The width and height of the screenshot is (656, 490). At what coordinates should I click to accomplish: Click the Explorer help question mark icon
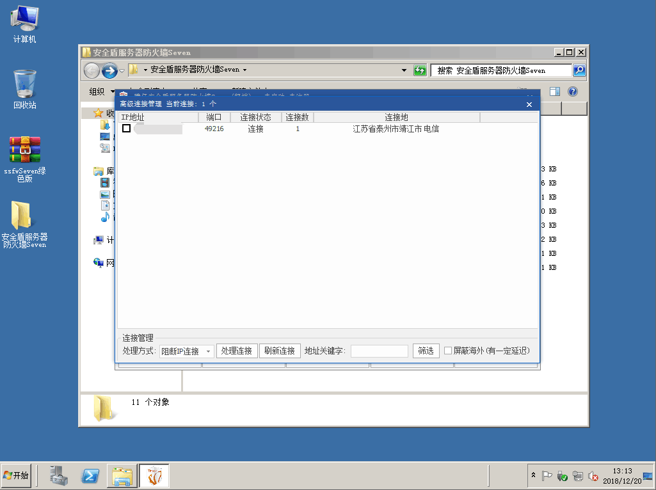click(x=573, y=91)
